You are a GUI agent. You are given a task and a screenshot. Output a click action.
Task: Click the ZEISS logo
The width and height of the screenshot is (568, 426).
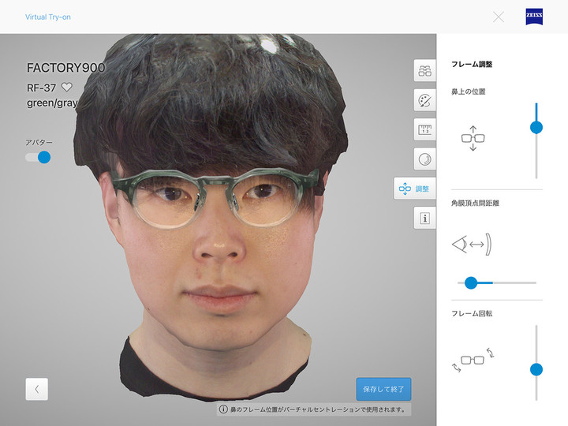534,17
